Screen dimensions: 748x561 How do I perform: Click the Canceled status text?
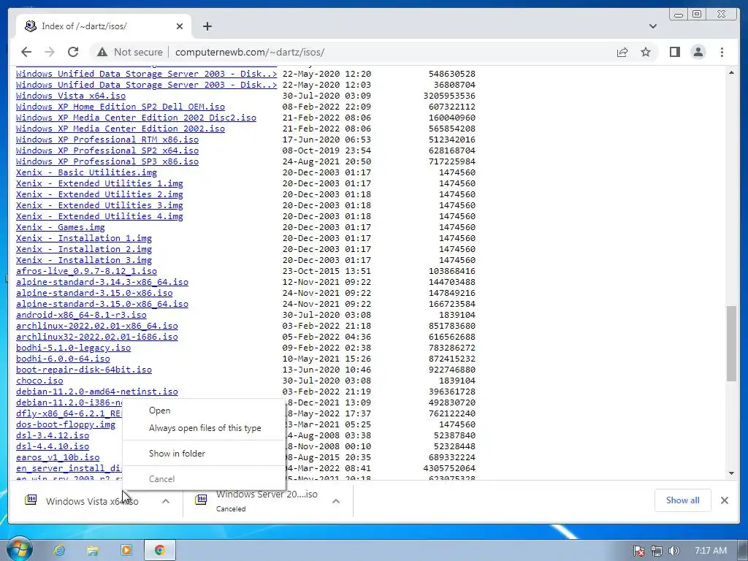[x=231, y=509]
